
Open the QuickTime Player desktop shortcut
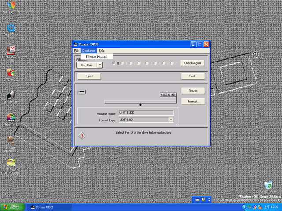pyautogui.click(x=11, y=32)
